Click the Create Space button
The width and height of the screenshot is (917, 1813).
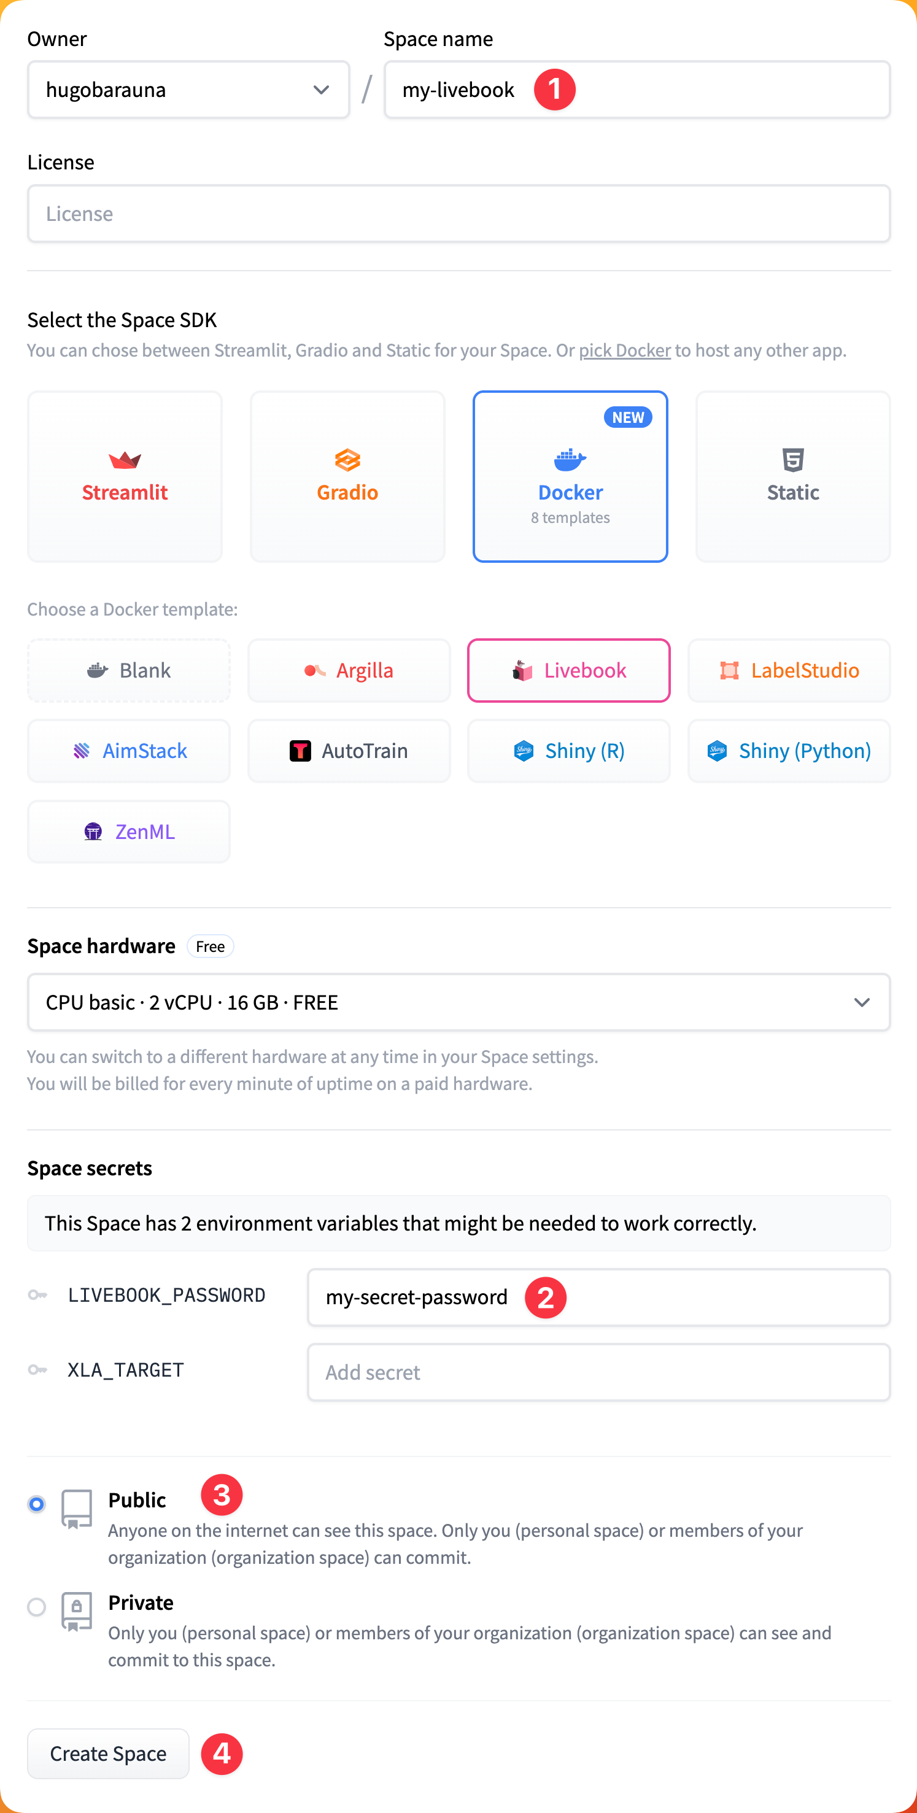click(x=107, y=1753)
